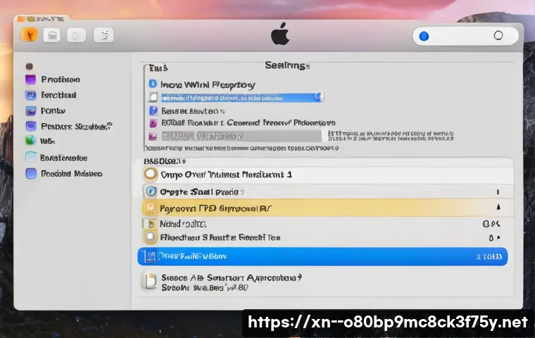The height and width of the screenshot is (338, 535).
Task: Expand the arrow on the yellow highlighted row
Action: point(498,208)
